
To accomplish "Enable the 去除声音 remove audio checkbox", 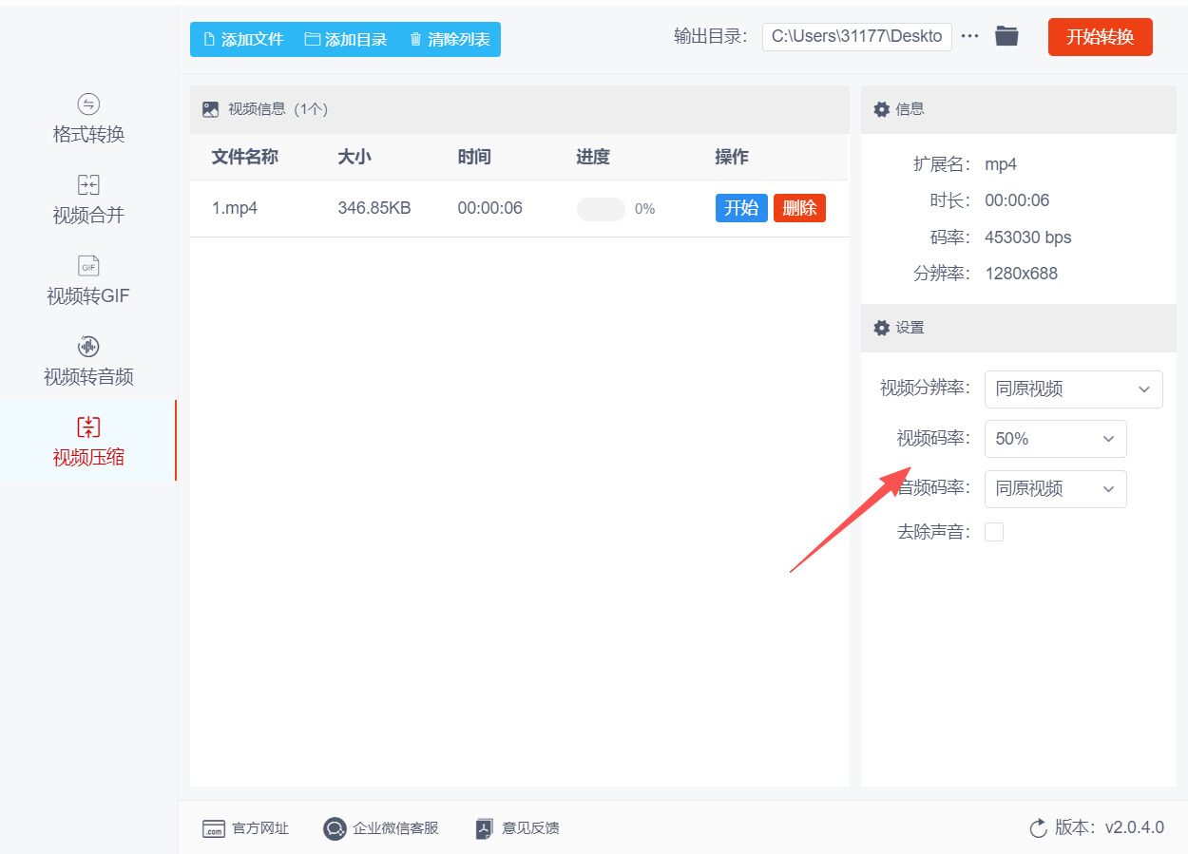I will click(x=994, y=532).
